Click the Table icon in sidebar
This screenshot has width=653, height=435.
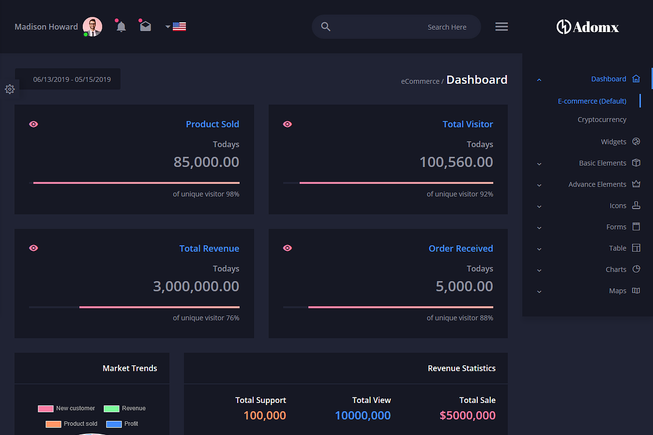point(636,248)
